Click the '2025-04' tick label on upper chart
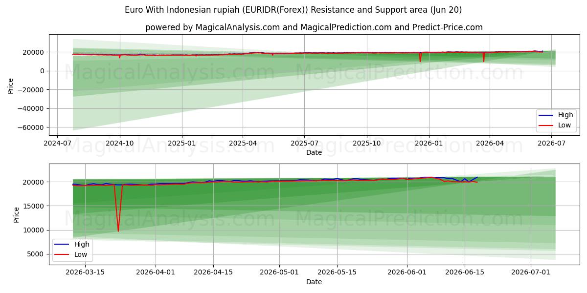This screenshot has height=293, width=587. 243,143
